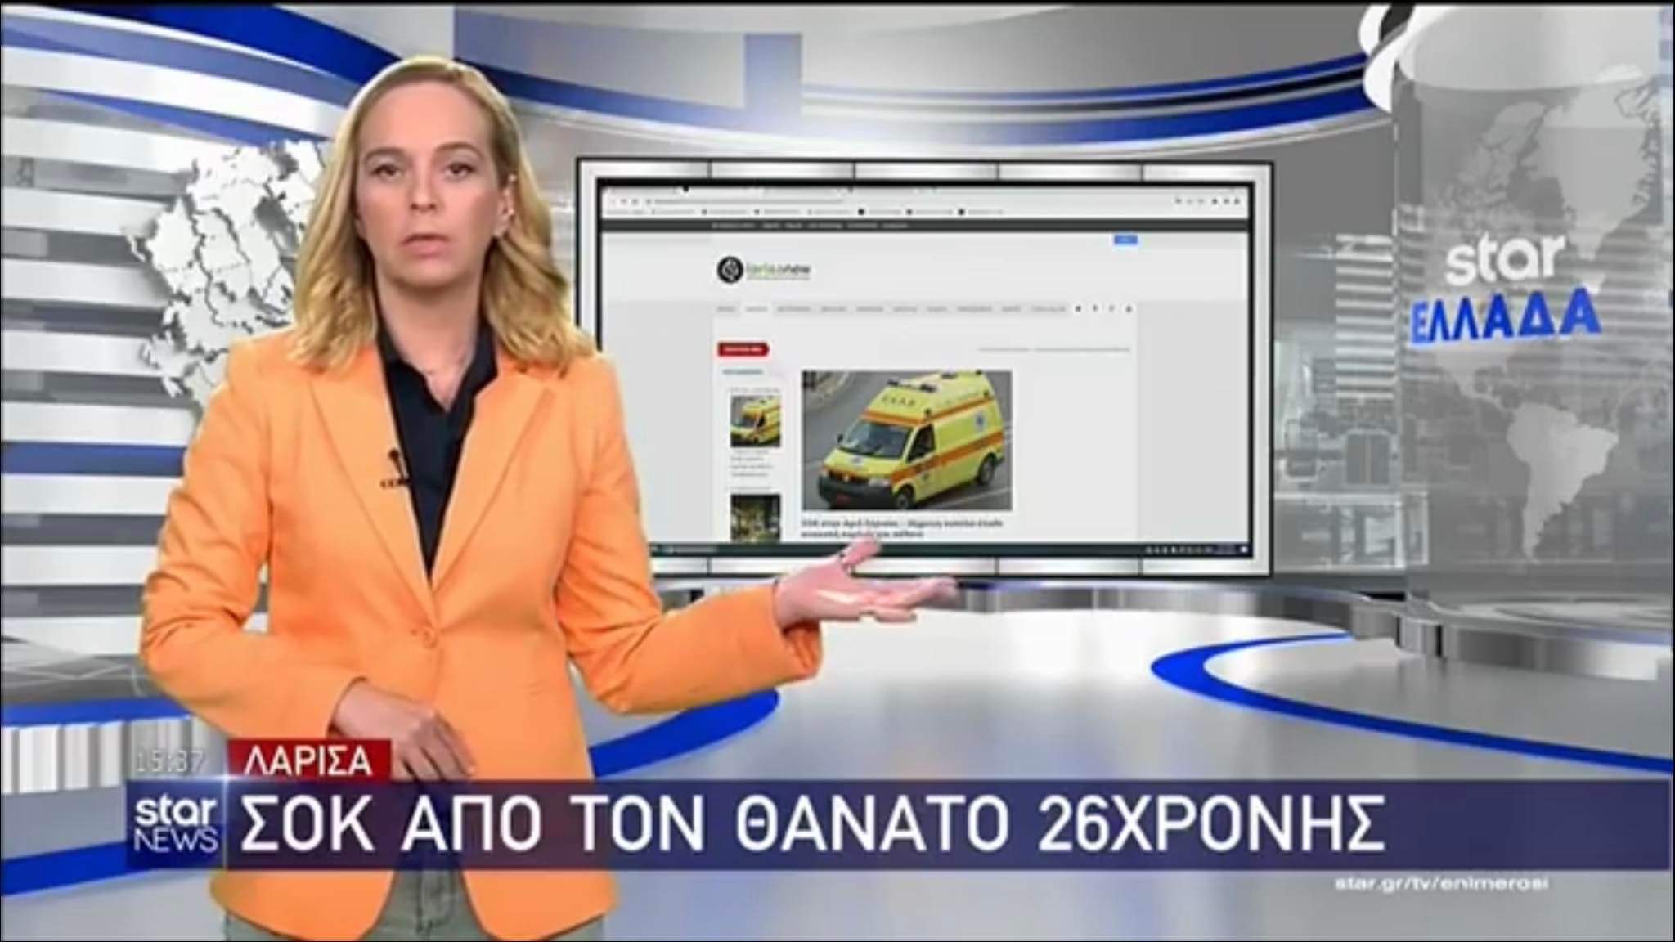
Task: Click the Facebook icon next to the navigation menu
Action: 1076,308
